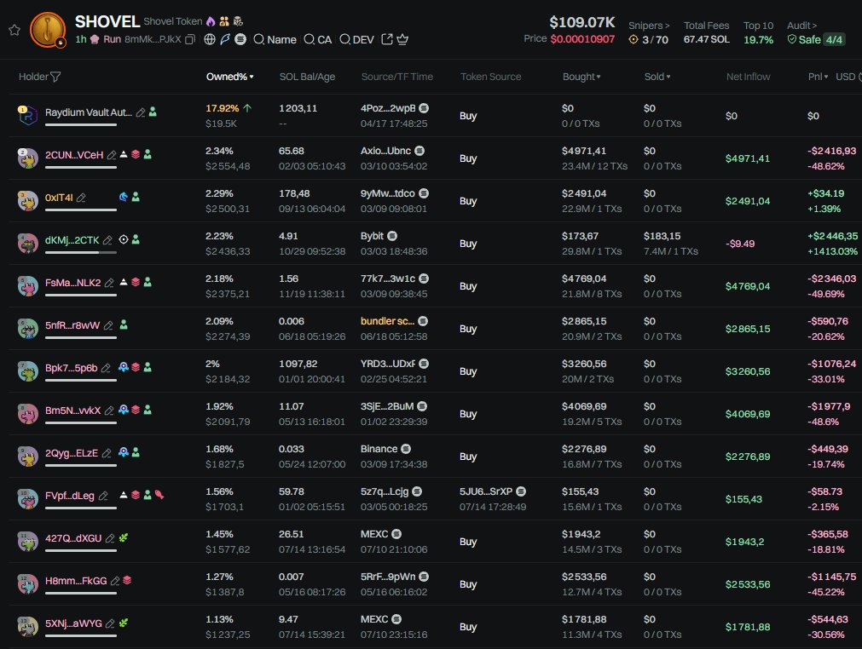
Task: Sort by Owned% column
Action: (x=230, y=77)
